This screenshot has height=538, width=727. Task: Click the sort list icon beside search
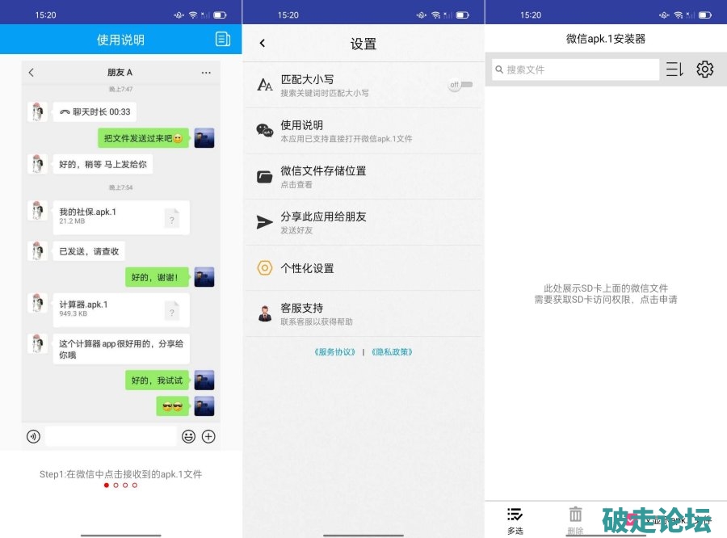(674, 69)
